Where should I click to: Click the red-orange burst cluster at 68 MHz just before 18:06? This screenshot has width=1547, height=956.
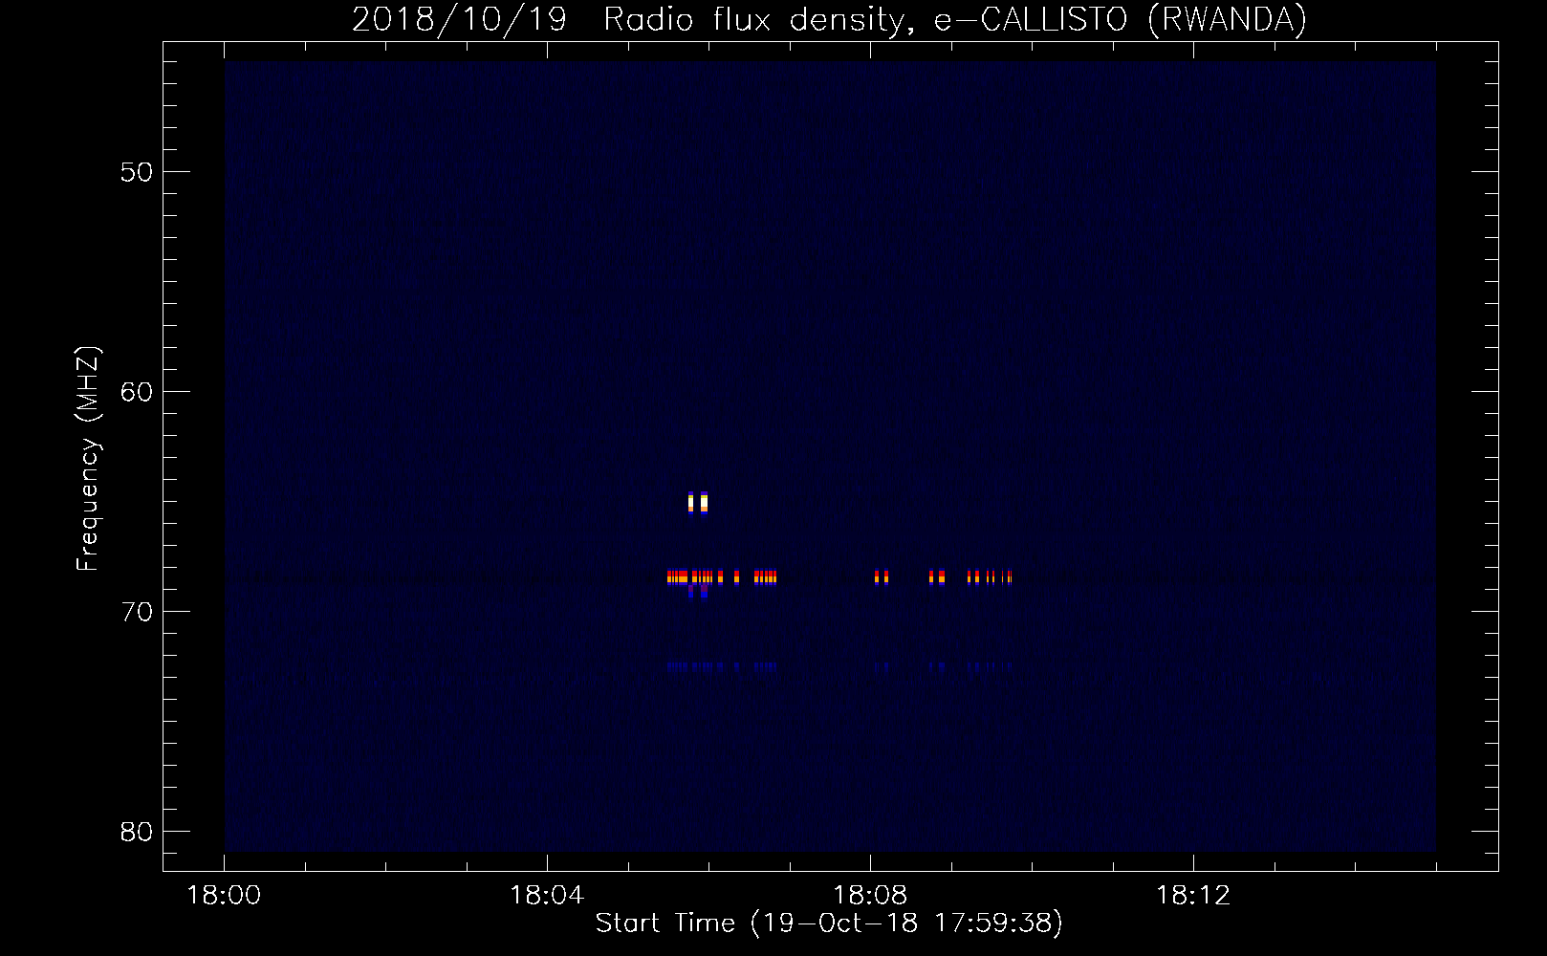click(x=690, y=576)
